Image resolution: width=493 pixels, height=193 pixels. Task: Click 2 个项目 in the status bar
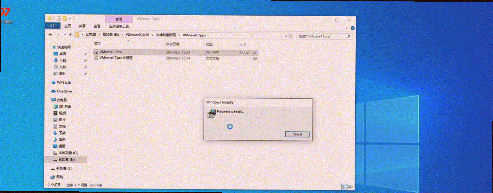[54, 185]
